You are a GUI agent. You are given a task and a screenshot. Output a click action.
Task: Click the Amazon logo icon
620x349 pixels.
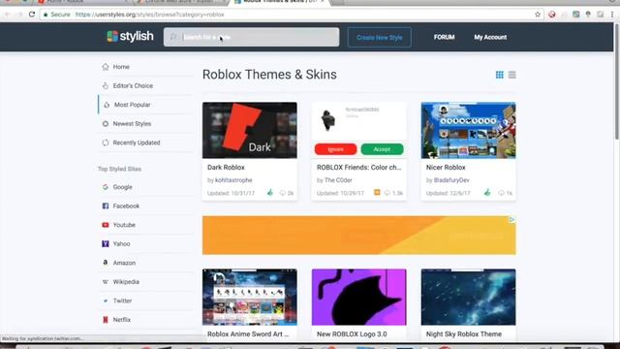(x=106, y=263)
